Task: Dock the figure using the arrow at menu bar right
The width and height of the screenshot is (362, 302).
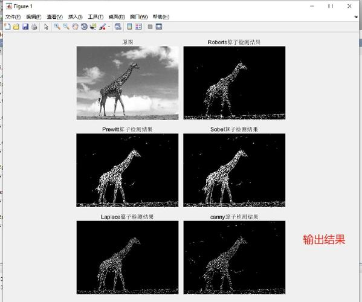Action: [x=356, y=17]
